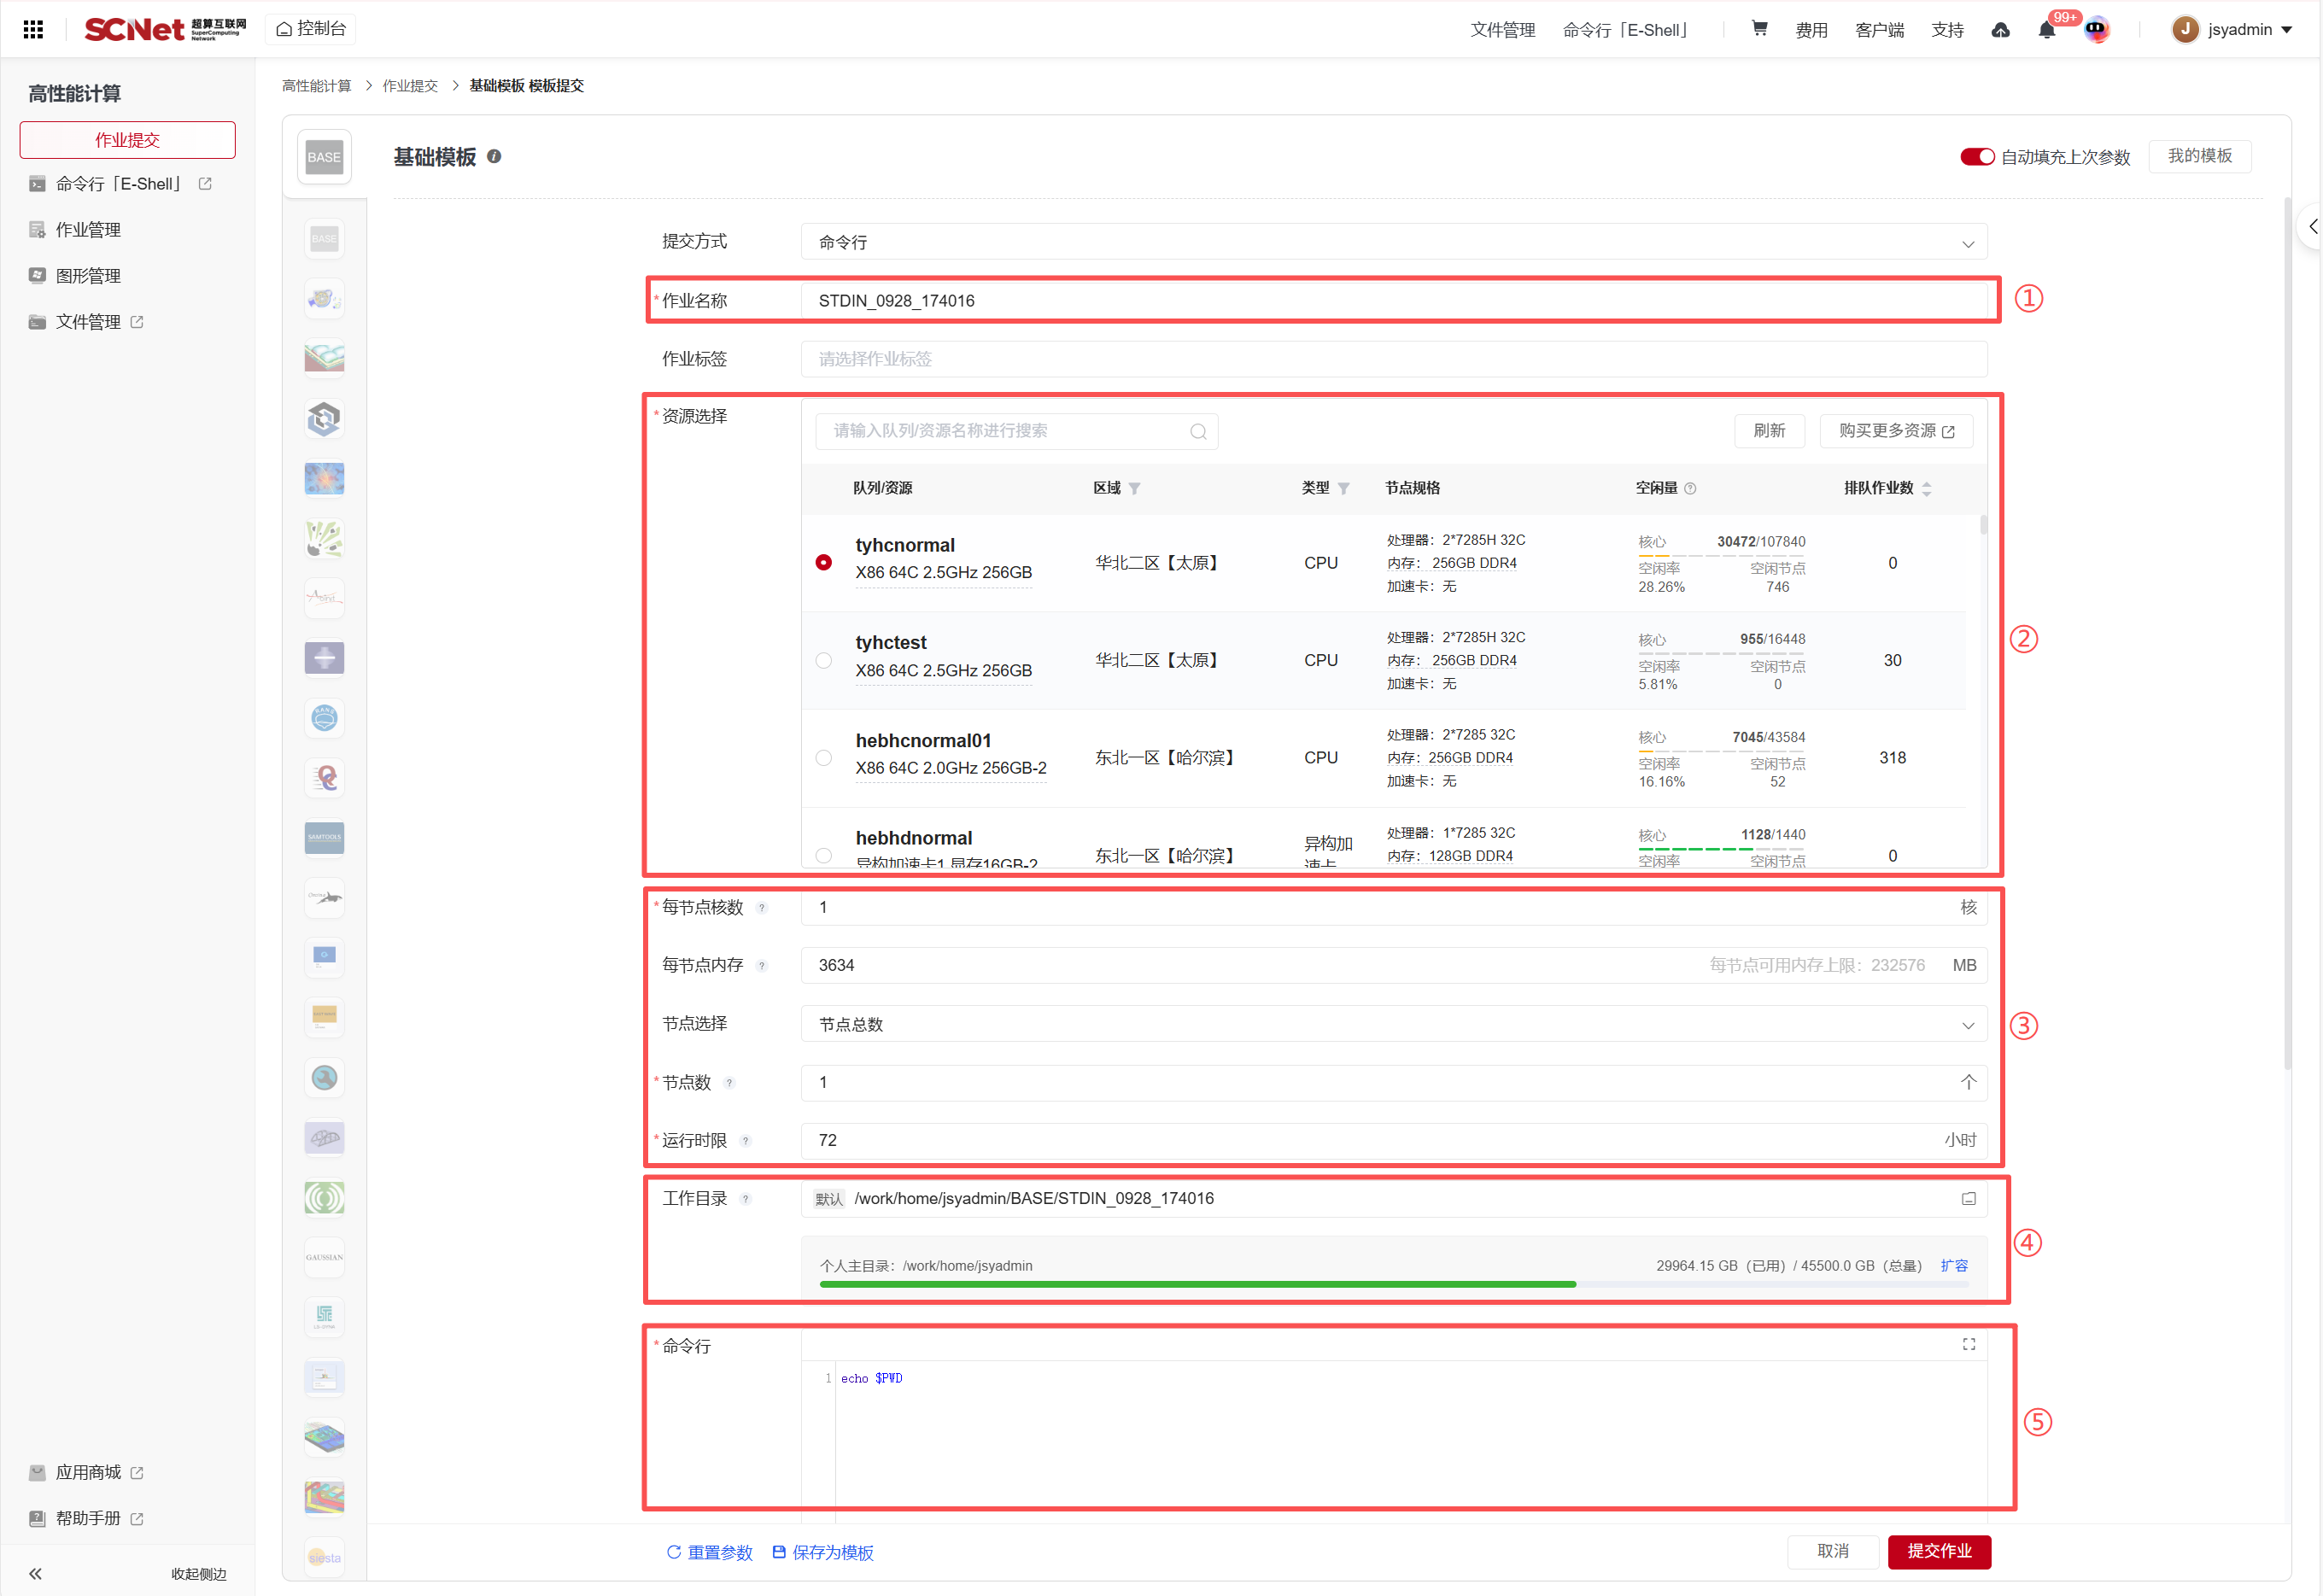The height and width of the screenshot is (1596, 2323).
Task: Disable the 自动填充上次参数 toggle
Action: point(1976,157)
